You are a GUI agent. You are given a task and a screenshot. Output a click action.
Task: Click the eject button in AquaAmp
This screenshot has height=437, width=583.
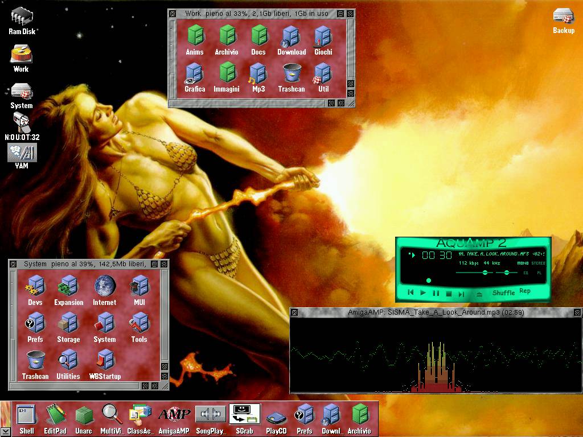click(x=479, y=294)
